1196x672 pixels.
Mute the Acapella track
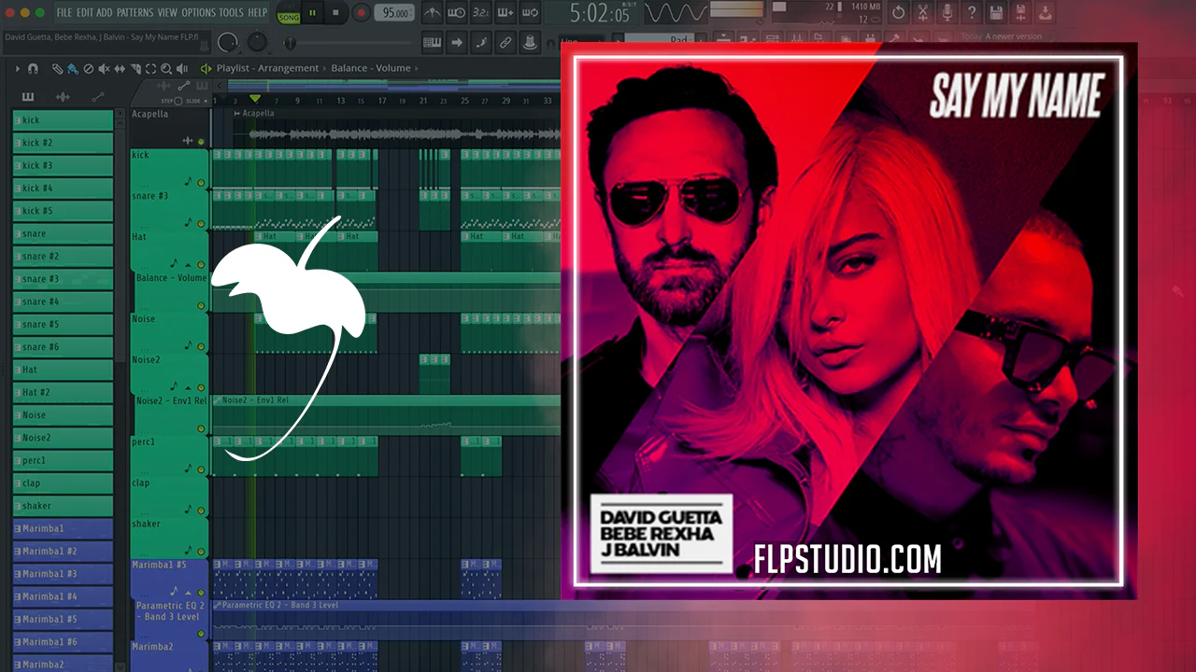(x=201, y=142)
